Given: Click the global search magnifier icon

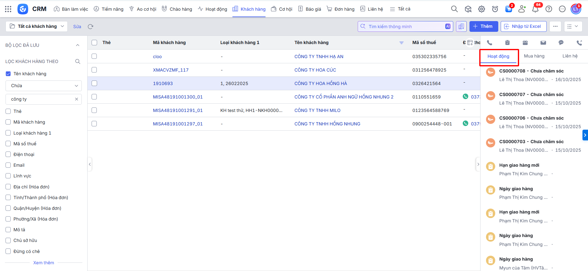Looking at the screenshot, I should pos(454,9).
